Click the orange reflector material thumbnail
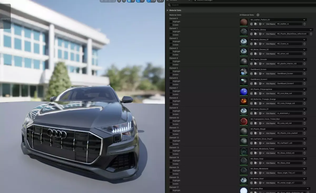Image resolution: width=316 pixels, height=193 pixels. coord(244,101)
